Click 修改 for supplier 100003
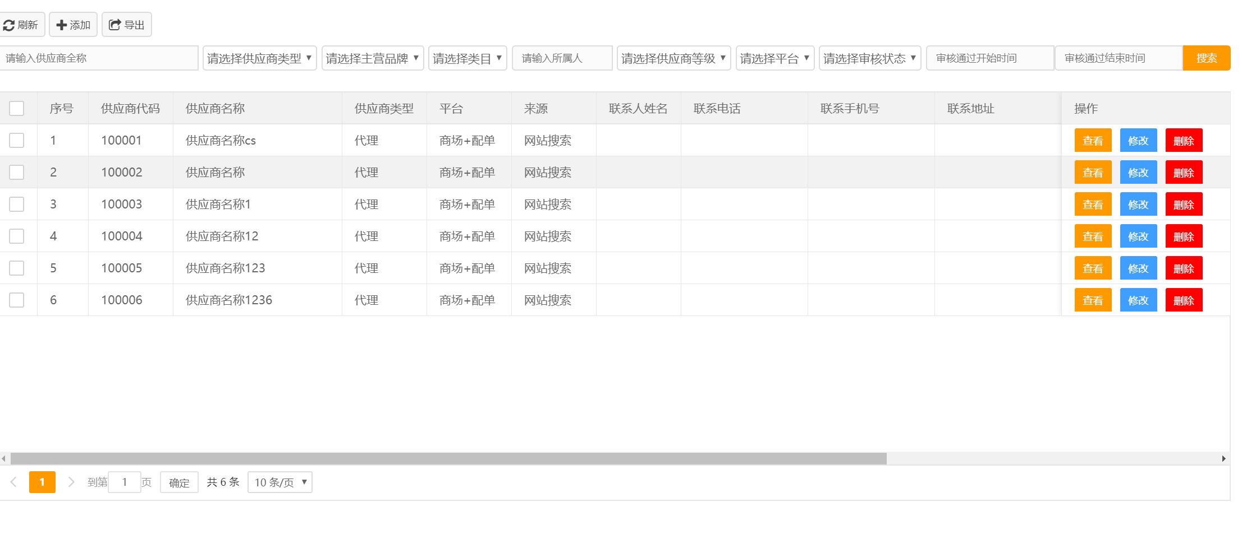 [1138, 204]
